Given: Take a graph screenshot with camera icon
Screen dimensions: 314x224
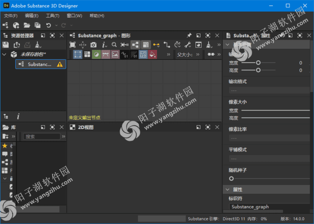Looking at the screenshot, I should tap(93, 45).
